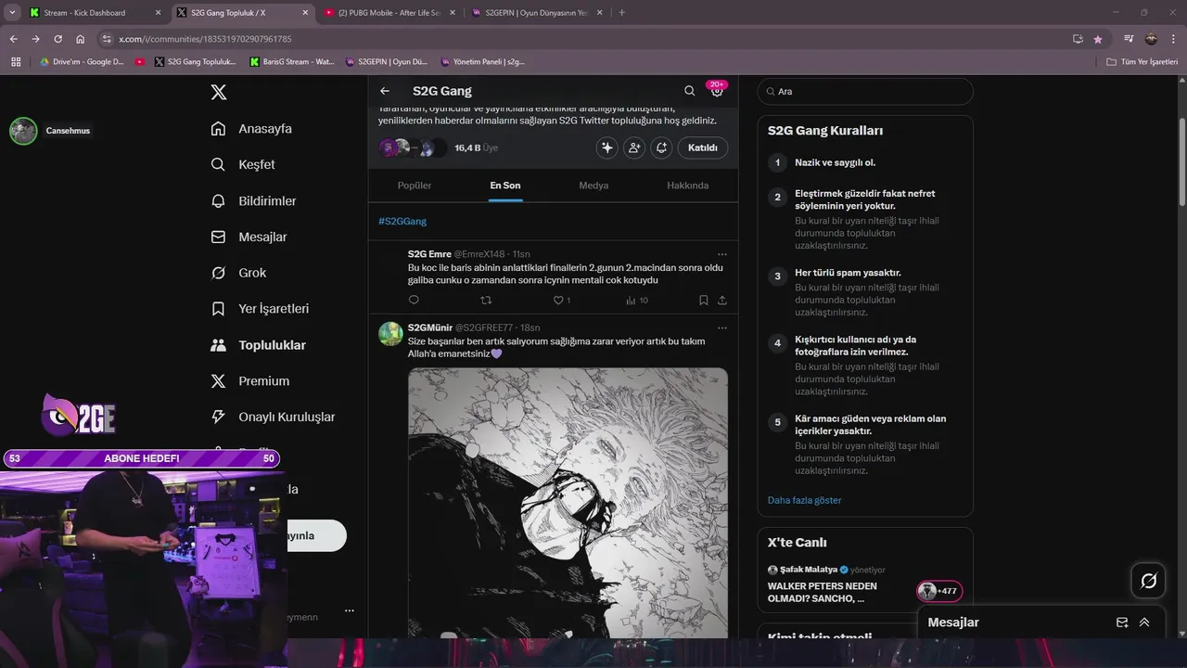Open S2GMünir profile name
The width and height of the screenshot is (1187, 668).
(430, 328)
